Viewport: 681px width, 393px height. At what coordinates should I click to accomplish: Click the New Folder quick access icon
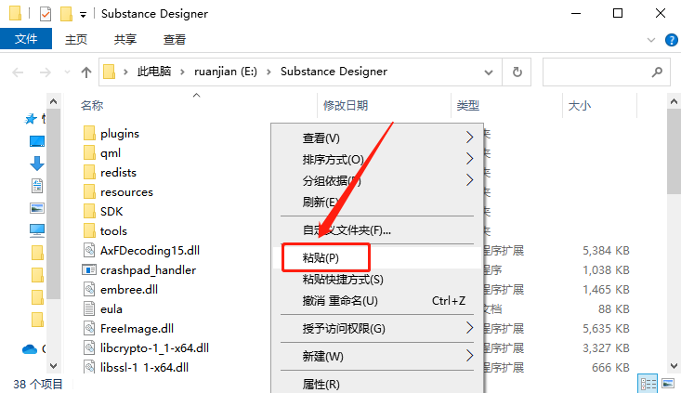(66, 14)
